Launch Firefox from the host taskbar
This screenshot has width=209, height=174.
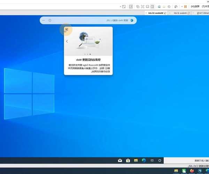point(192,171)
